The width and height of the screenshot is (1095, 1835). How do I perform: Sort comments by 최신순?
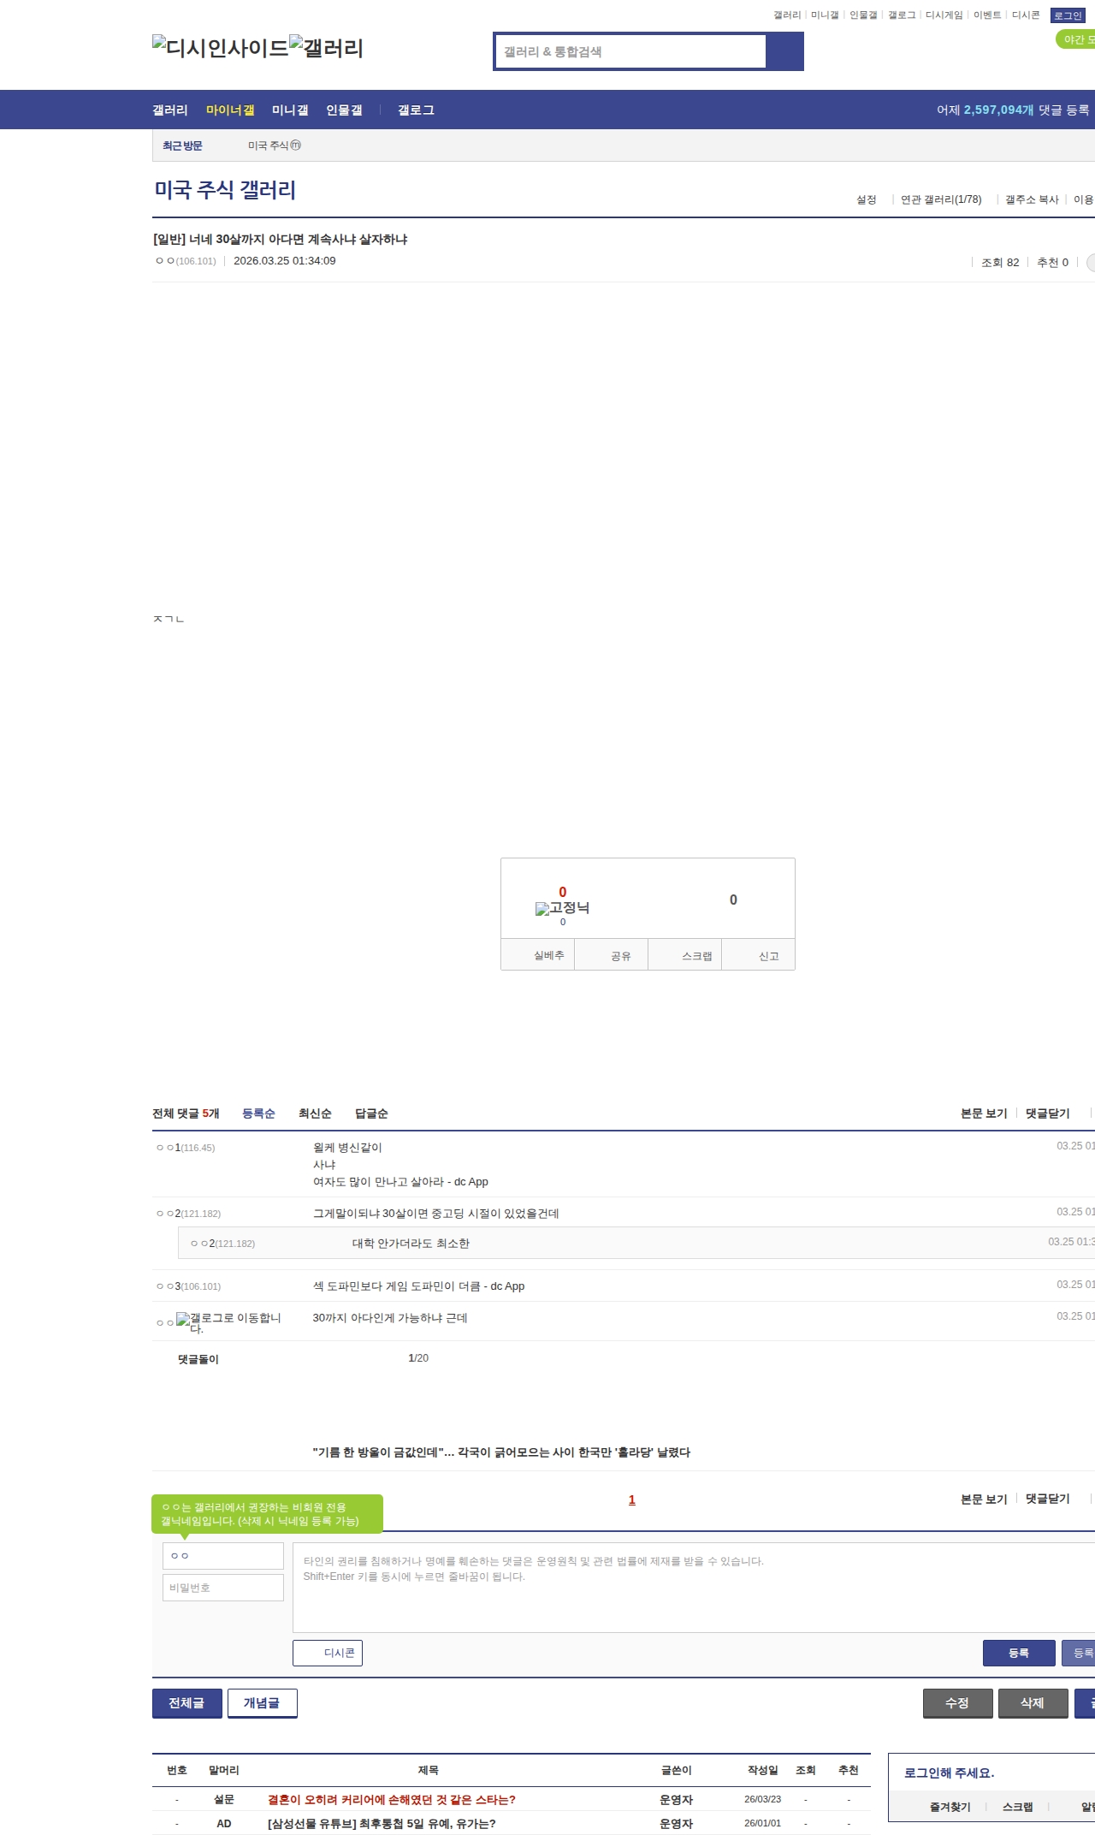[x=315, y=1113]
